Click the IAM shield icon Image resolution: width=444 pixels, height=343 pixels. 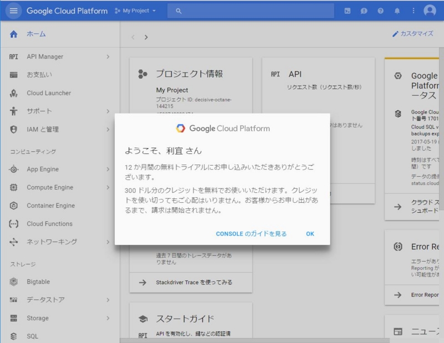[x=13, y=130]
